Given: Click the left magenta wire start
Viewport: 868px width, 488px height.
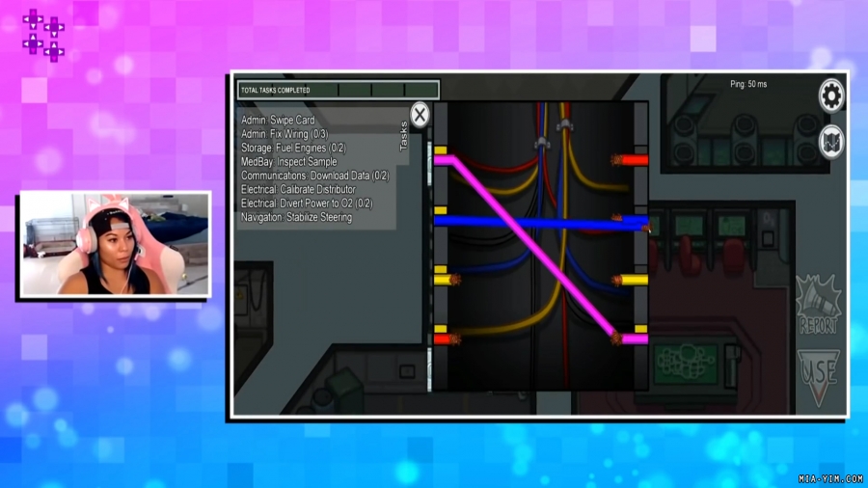Looking at the screenshot, I should (x=444, y=160).
